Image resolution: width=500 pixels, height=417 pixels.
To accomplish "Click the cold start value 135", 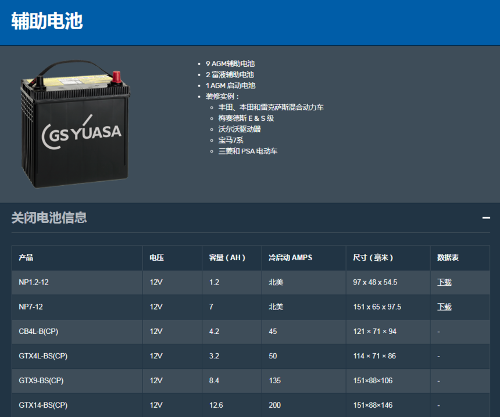I will pos(274,380).
